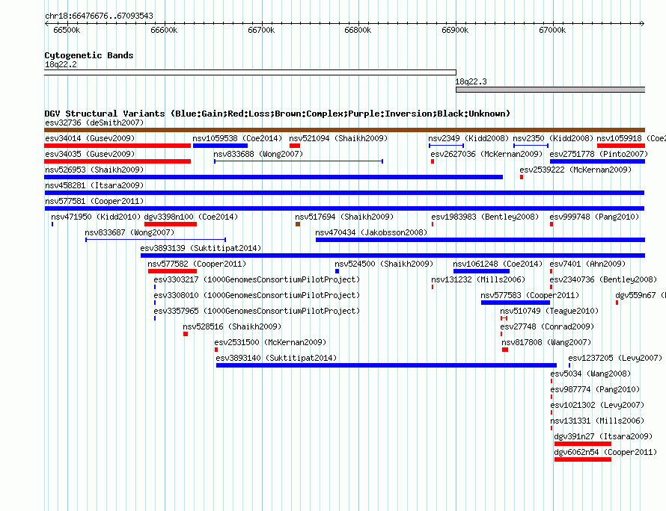Select esv987774 (Pang2010) label

click(x=595, y=389)
